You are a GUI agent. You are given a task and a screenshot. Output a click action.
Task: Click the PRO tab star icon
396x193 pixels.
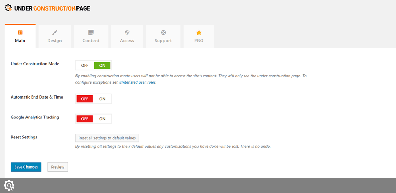point(199,33)
